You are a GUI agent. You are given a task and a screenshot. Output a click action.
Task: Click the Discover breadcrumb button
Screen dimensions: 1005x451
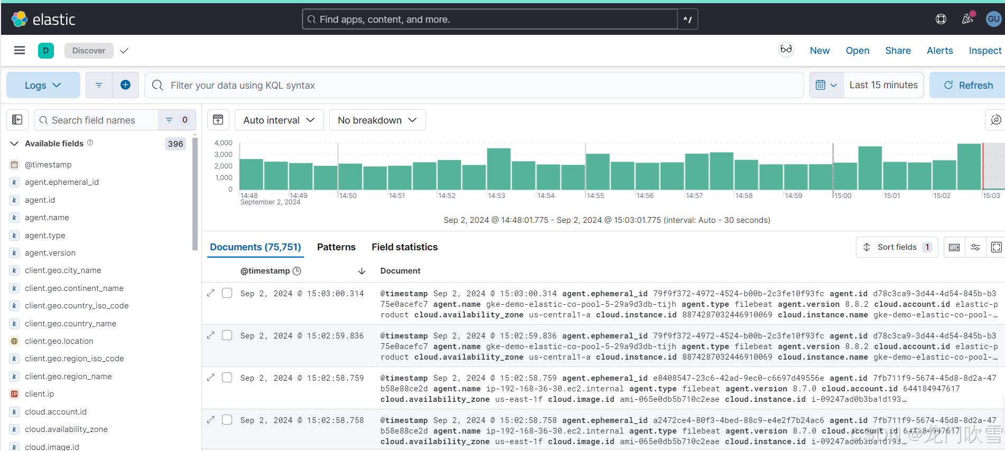coord(89,51)
